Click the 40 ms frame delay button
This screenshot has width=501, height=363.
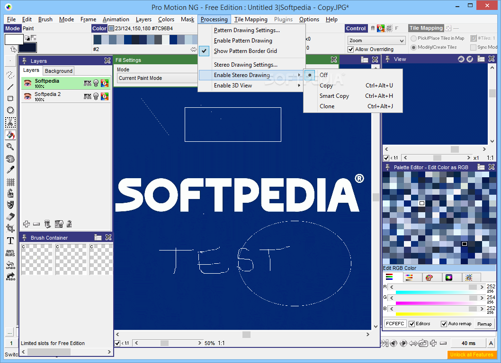point(468,343)
